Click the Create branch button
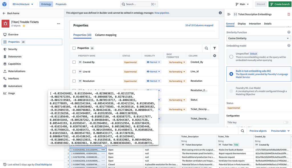The height and width of the screenshot is (168, 292). tap(280, 4)
